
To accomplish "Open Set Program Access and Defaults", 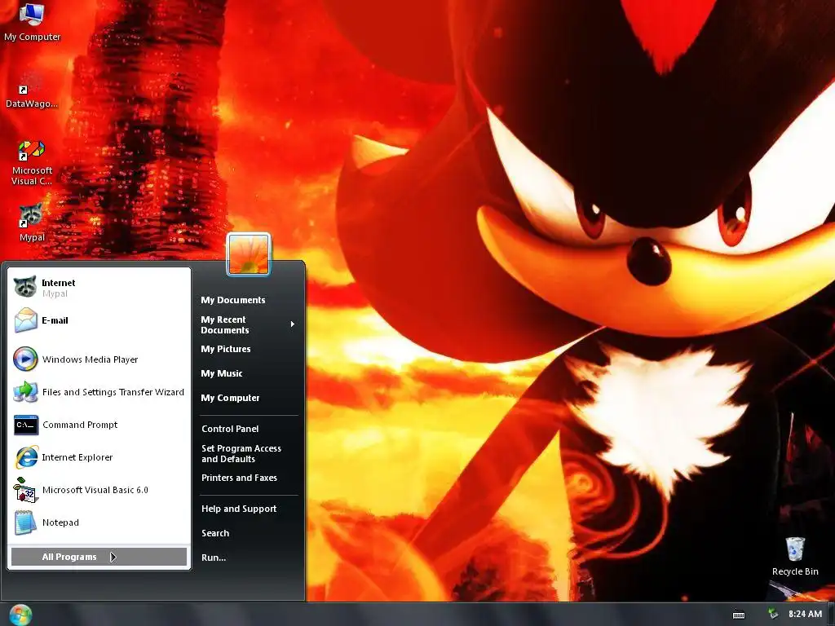I will click(241, 453).
